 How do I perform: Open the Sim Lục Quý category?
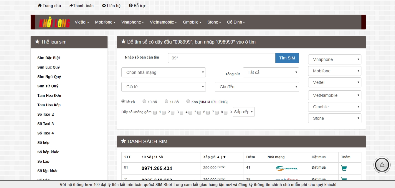point(49,67)
